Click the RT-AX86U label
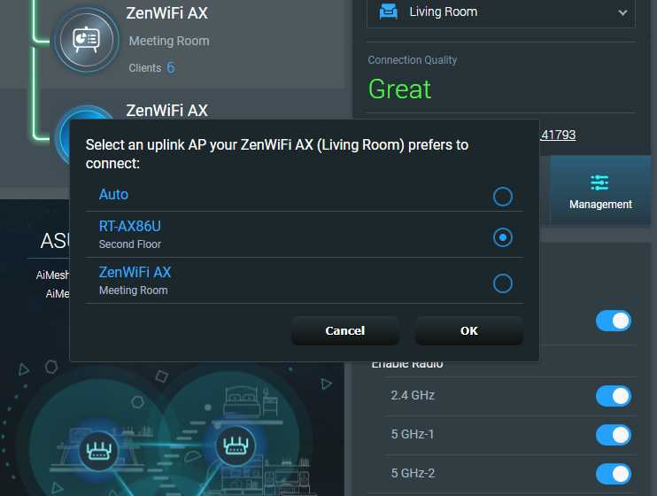 [130, 226]
